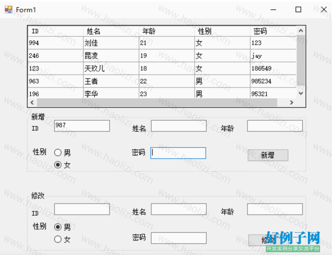
Task: Select age cell 22 in 王者's row
Action: click(167, 81)
